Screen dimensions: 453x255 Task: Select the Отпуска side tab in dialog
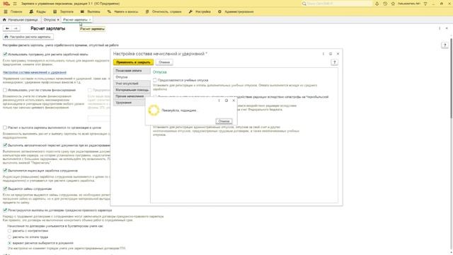[132, 77]
